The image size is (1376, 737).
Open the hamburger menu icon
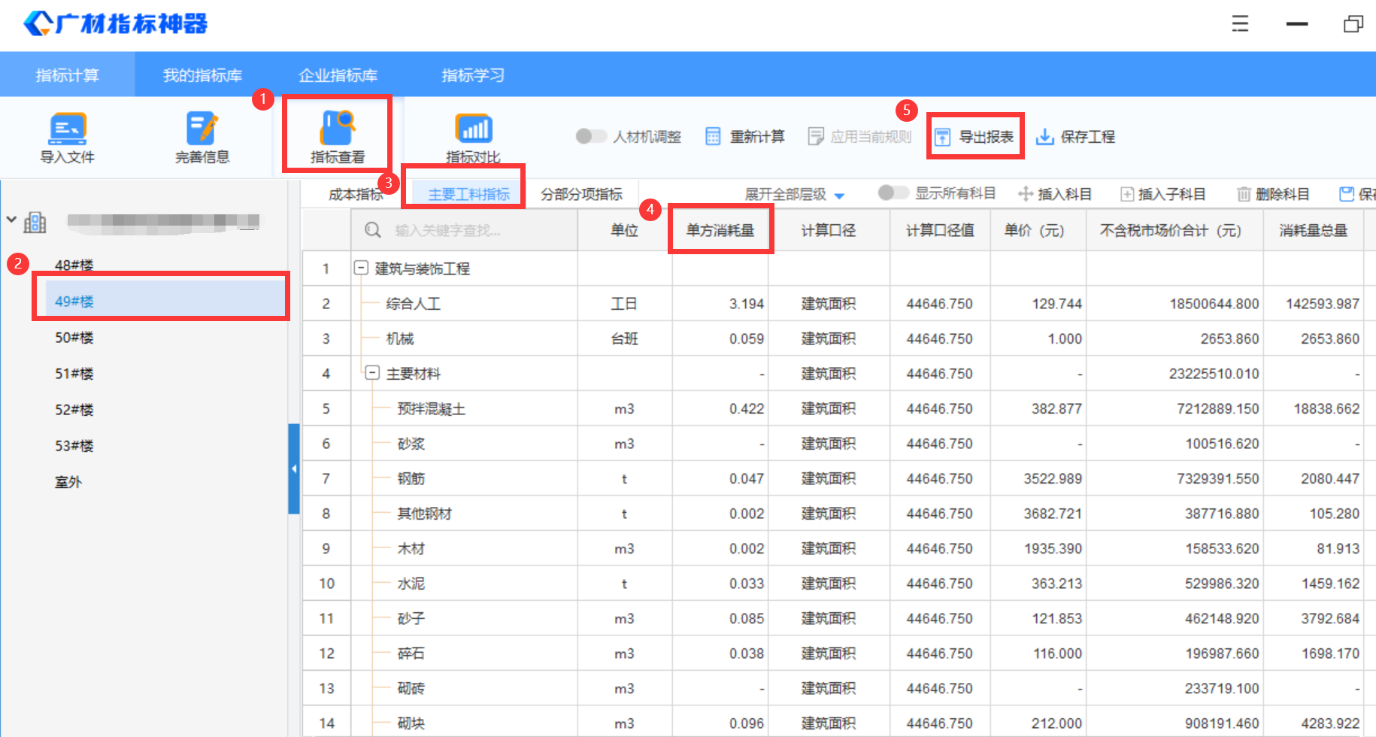pos(1240,23)
